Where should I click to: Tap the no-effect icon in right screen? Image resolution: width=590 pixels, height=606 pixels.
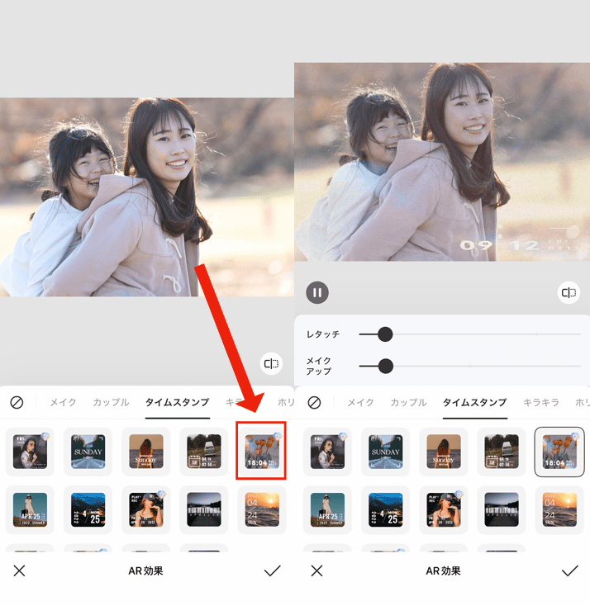click(x=314, y=403)
